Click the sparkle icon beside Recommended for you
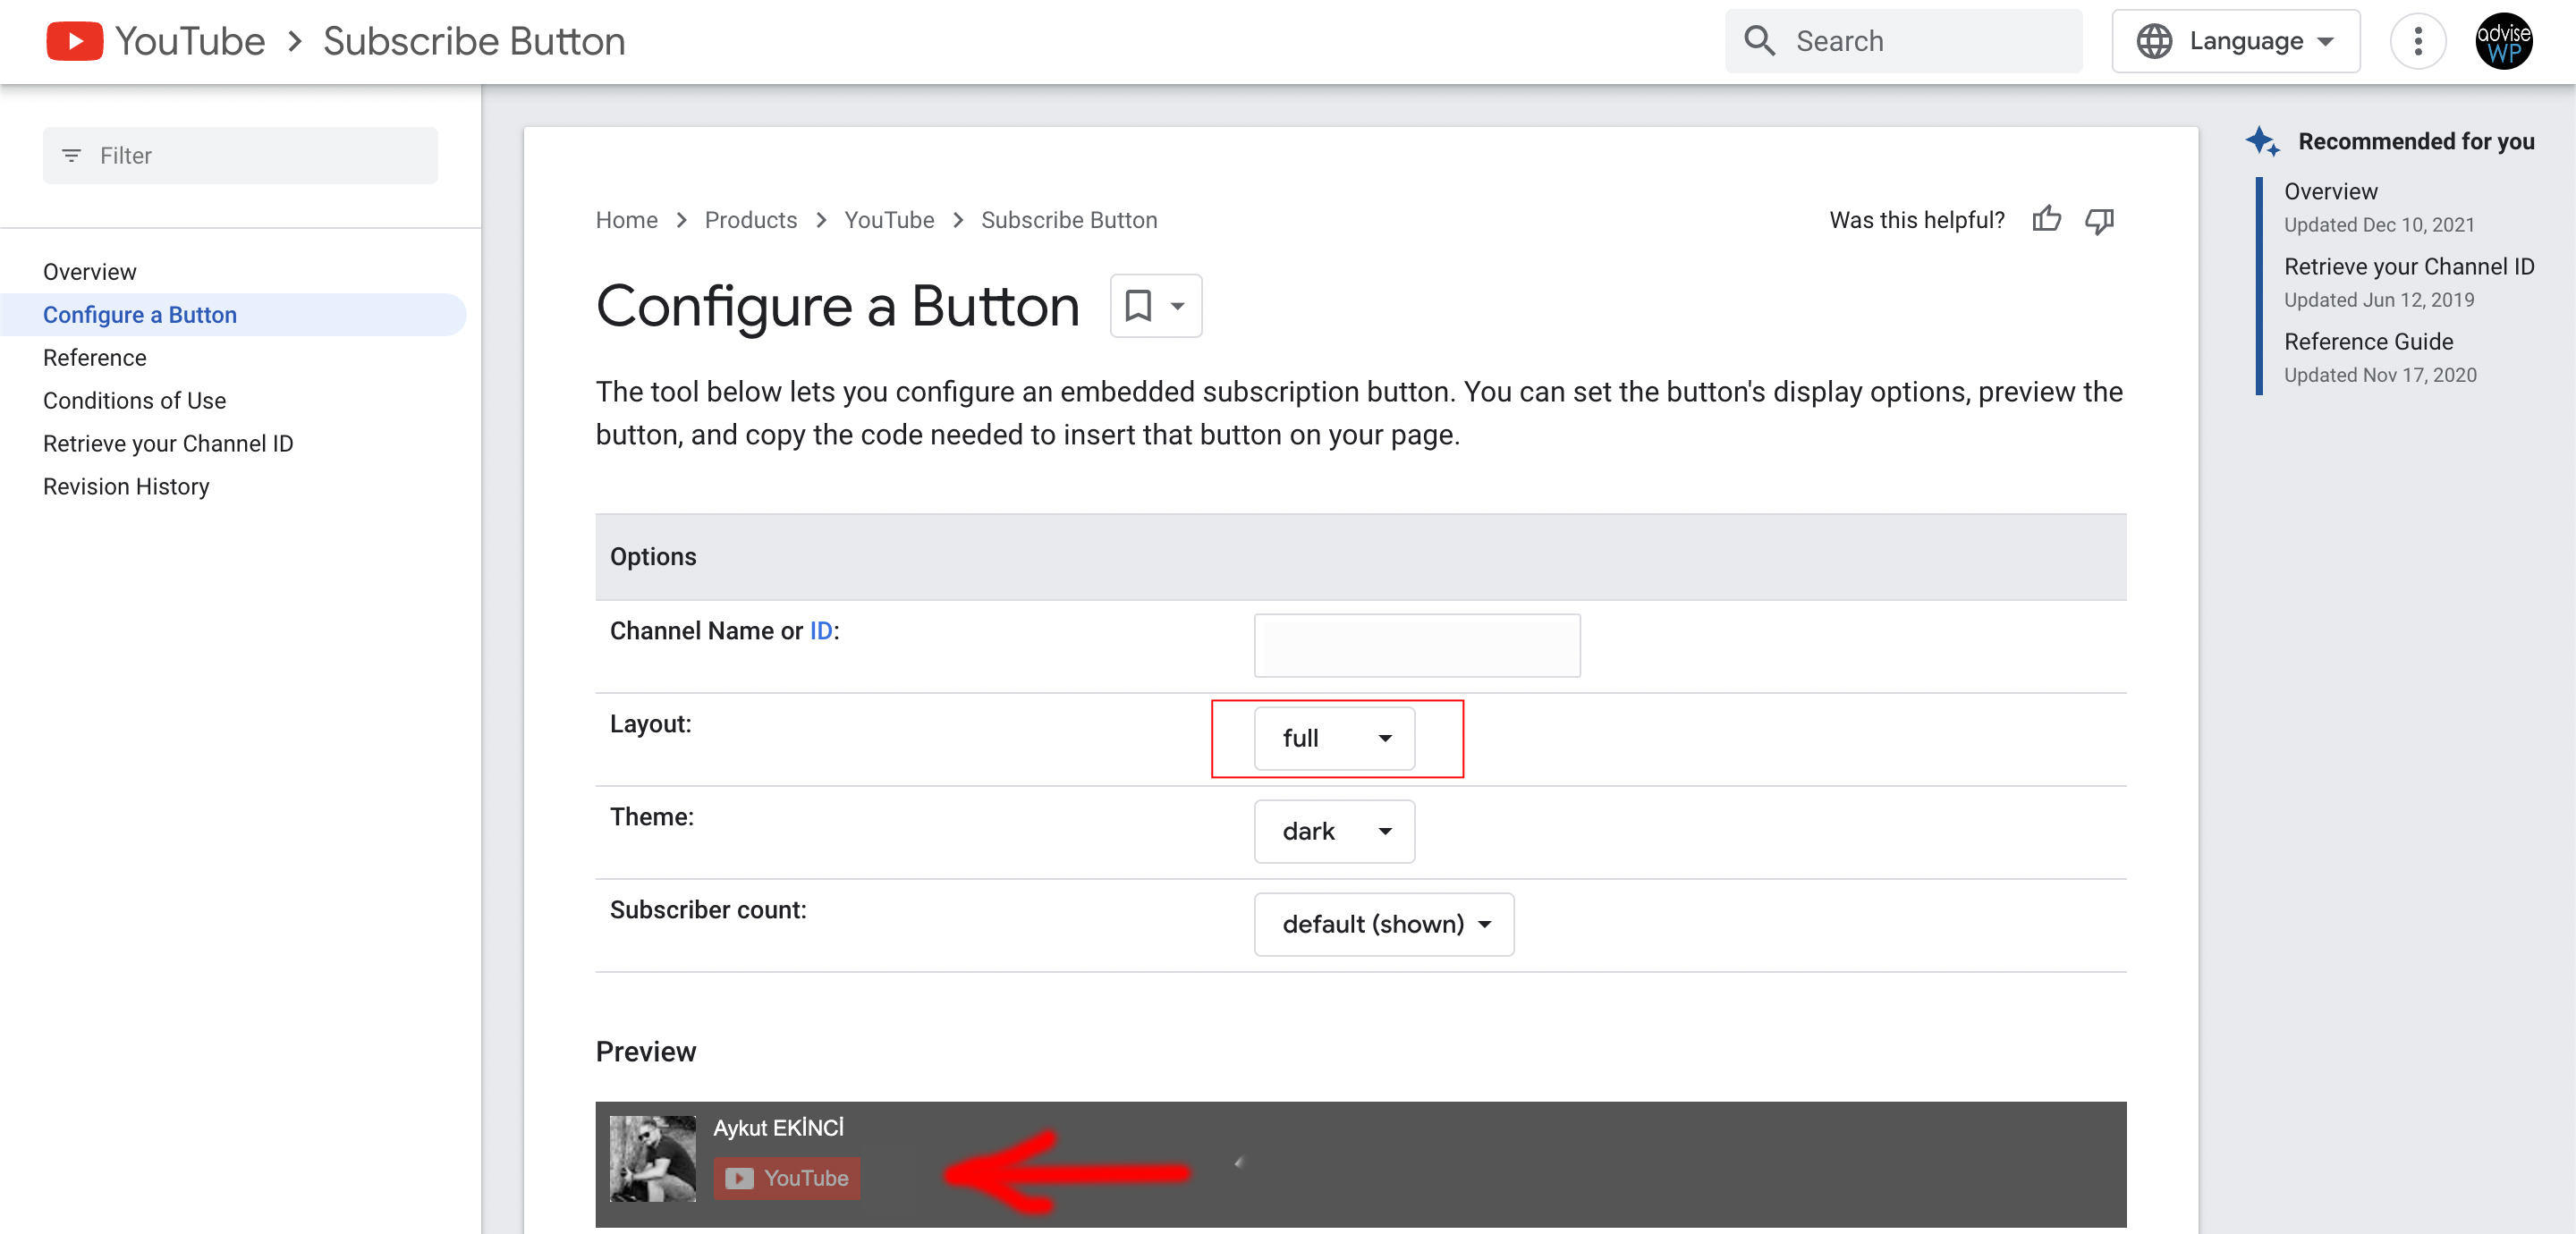This screenshot has height=1234, width=2576. [x=2263, y=141]
